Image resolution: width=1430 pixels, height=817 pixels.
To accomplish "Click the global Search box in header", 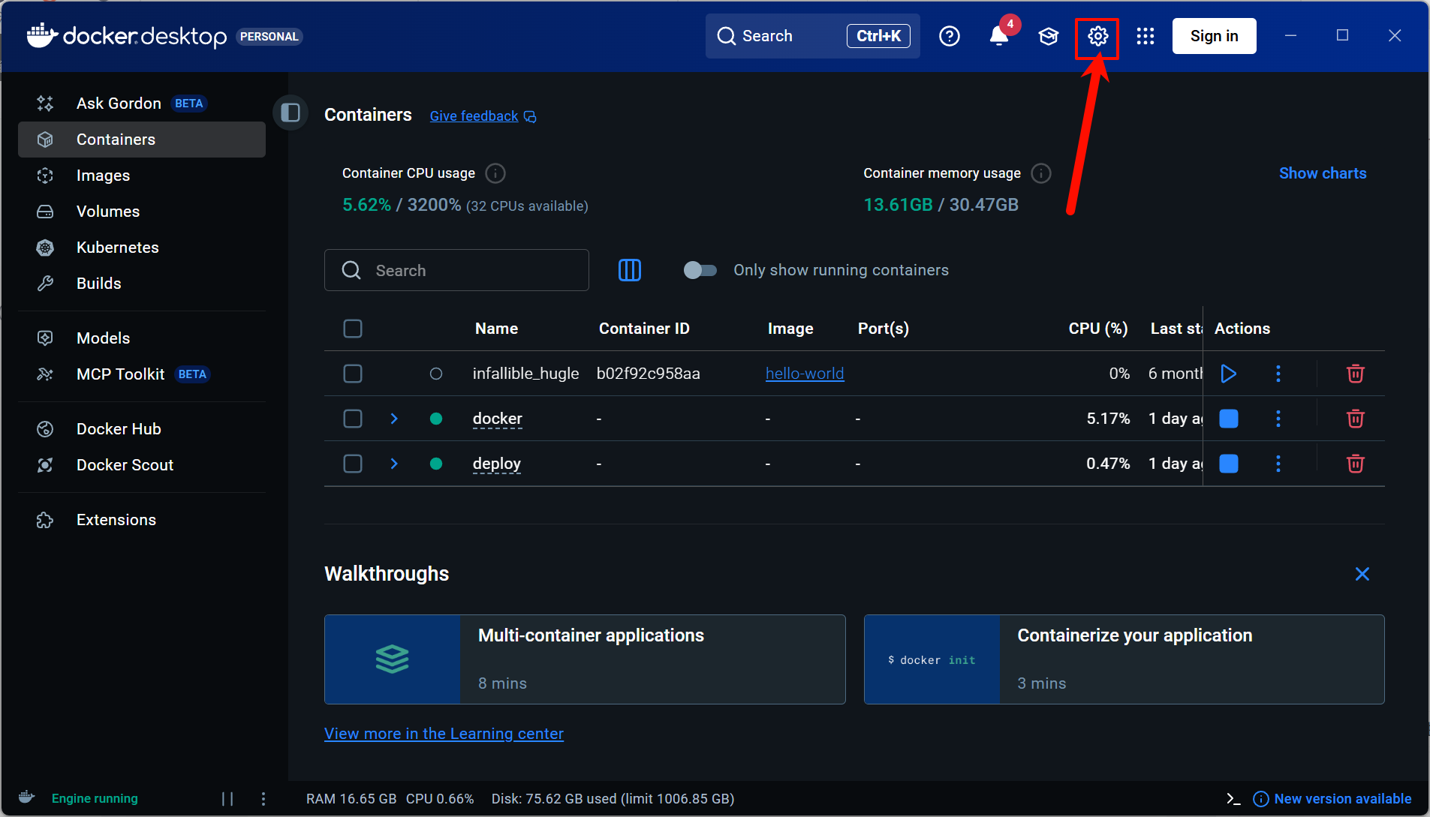I will tap(812, 36).
